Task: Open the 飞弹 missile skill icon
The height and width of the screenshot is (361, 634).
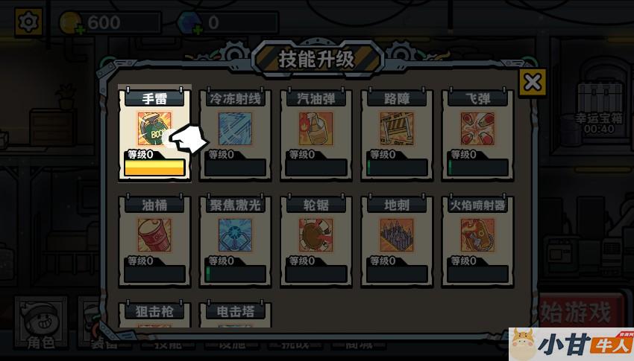Action: [477, 129]
